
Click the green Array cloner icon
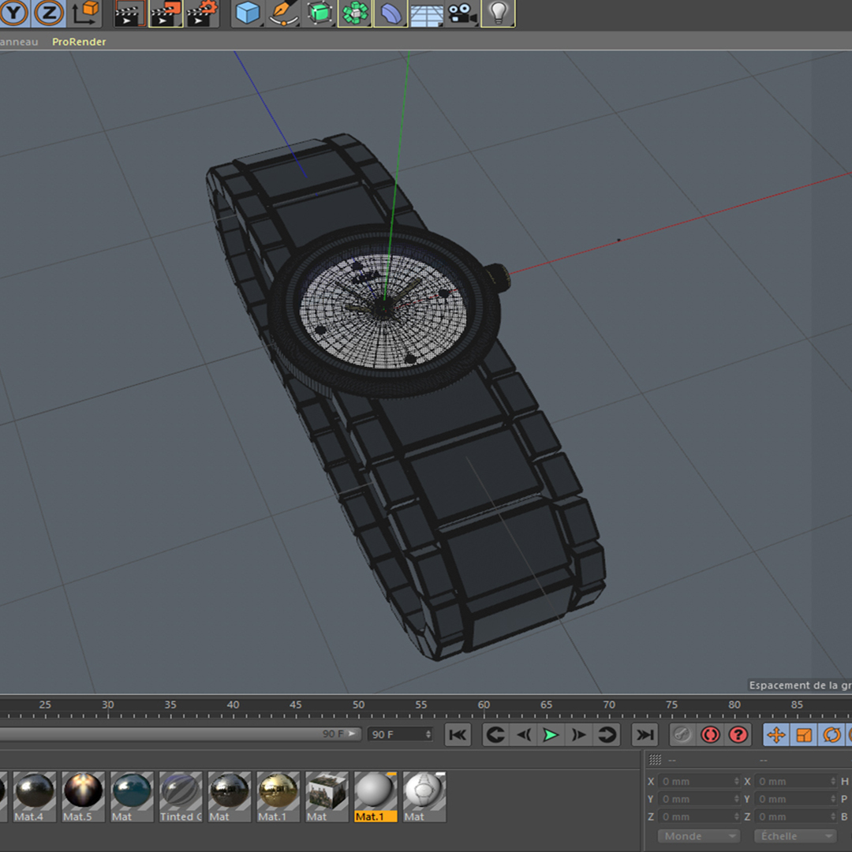tap(355, 13)
